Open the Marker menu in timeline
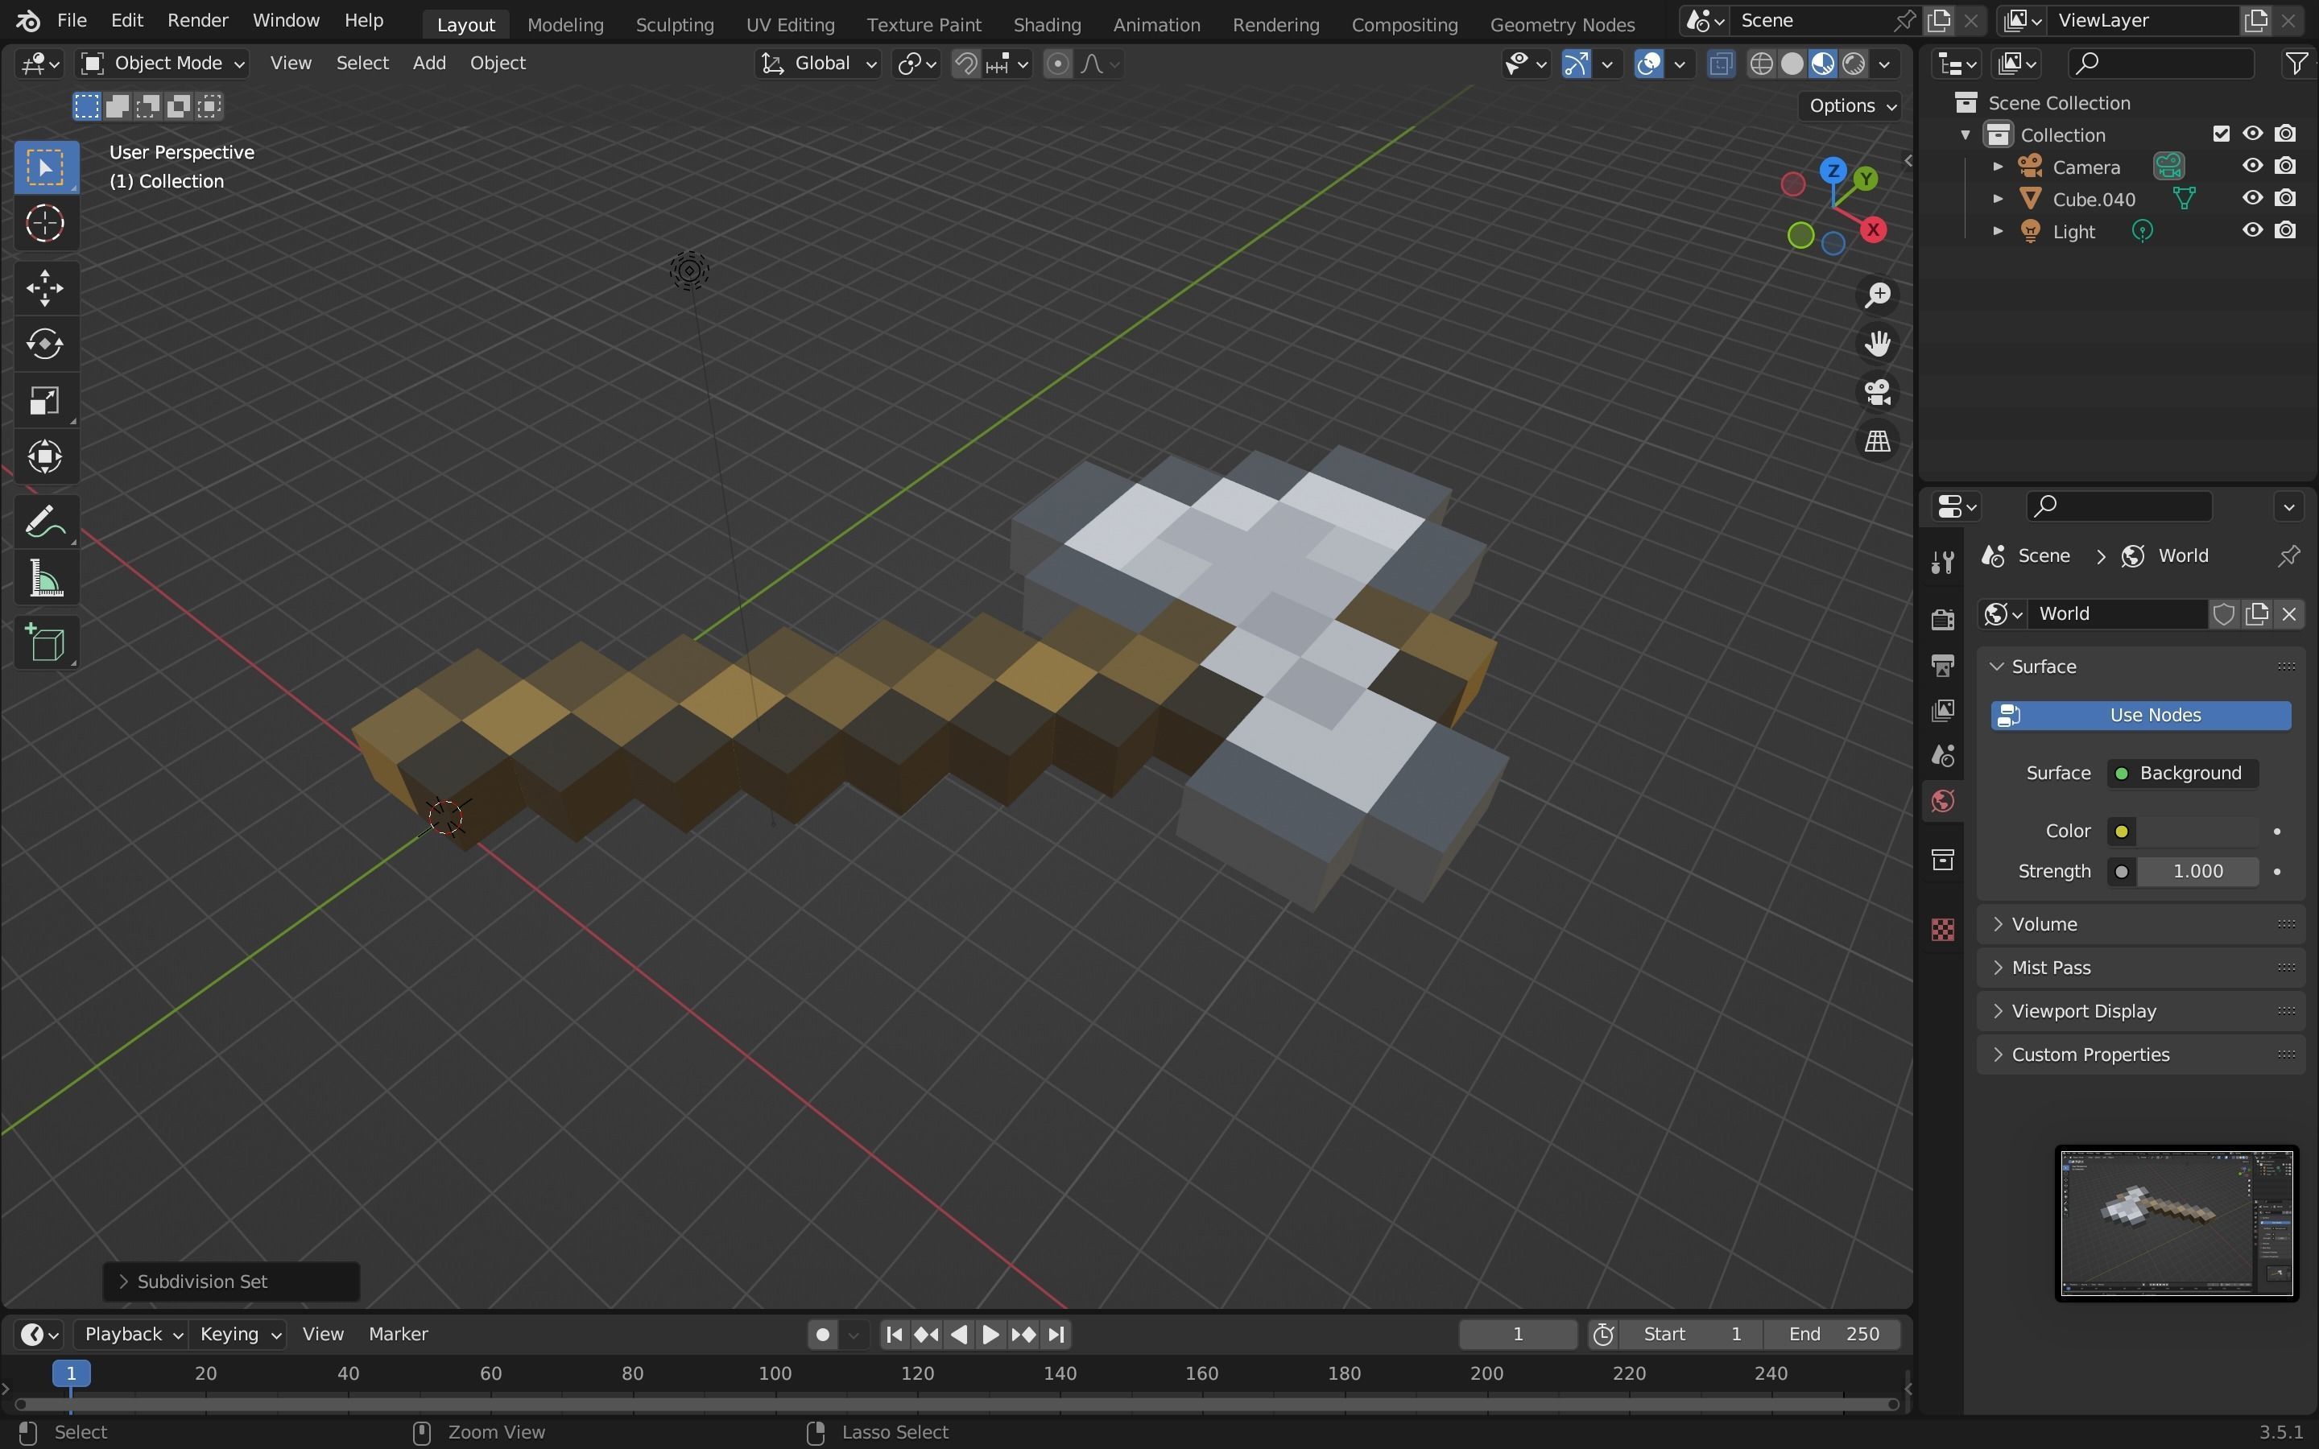Image resolution: width=2319 pixels, height=1449 pixels. coord(399,1334)
